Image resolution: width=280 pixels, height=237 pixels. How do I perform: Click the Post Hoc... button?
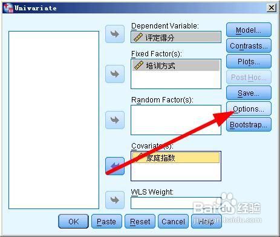249,77
